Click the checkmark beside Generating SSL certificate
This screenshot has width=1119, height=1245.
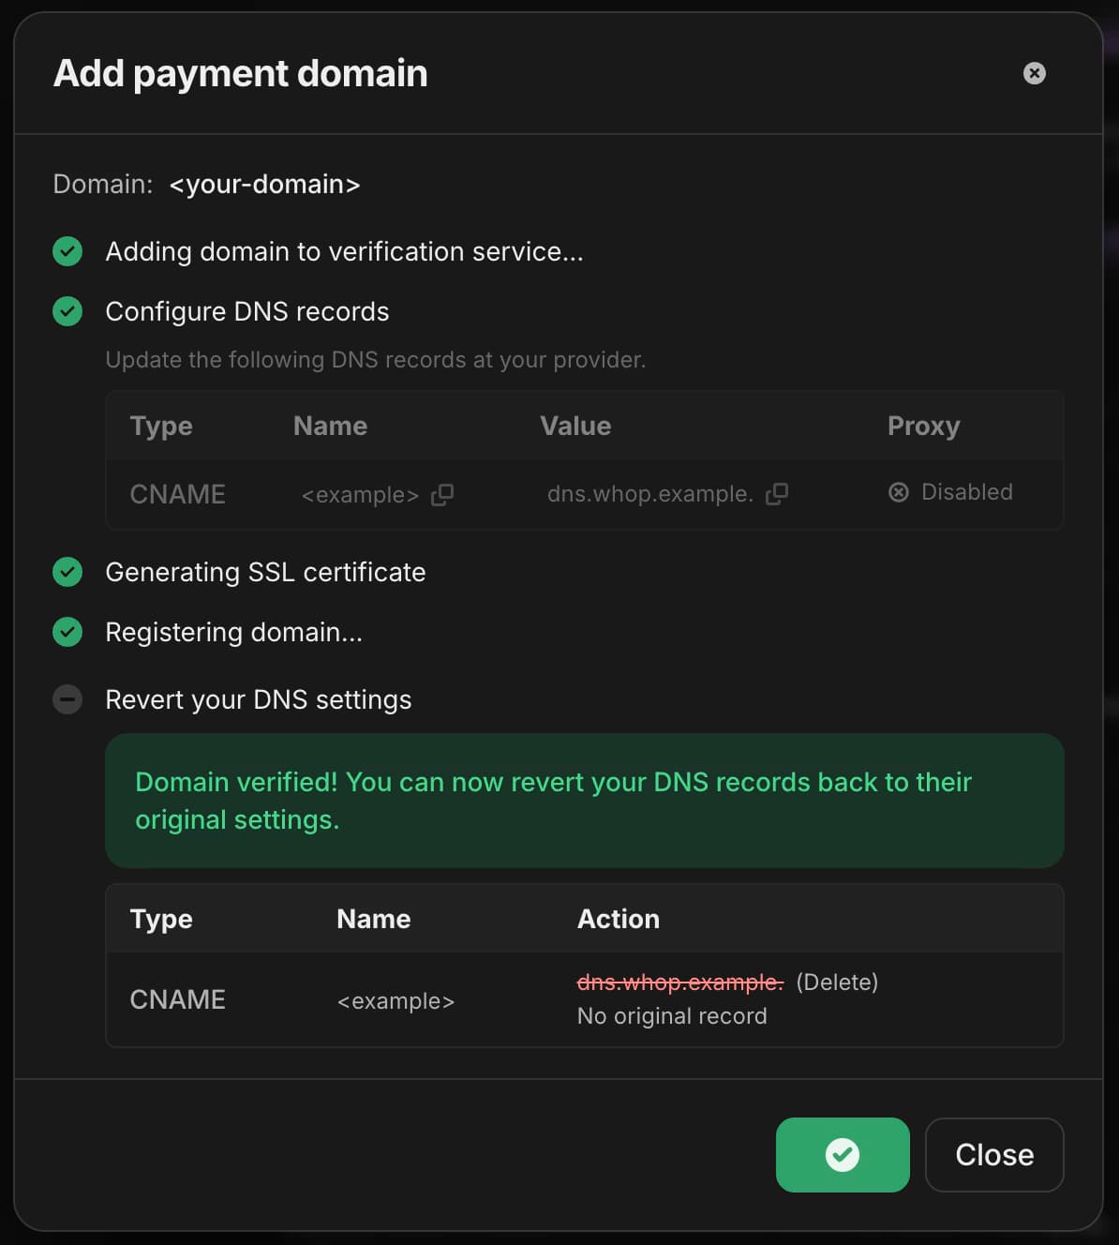pos(67,572)
